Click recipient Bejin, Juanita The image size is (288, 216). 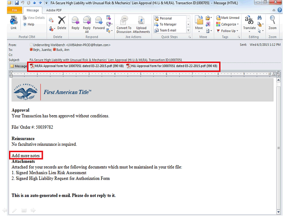pos(41,50)
